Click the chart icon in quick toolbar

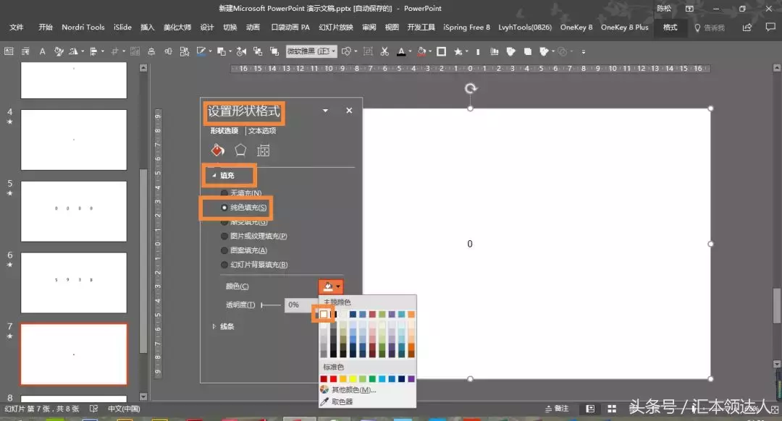click(495, 51)
